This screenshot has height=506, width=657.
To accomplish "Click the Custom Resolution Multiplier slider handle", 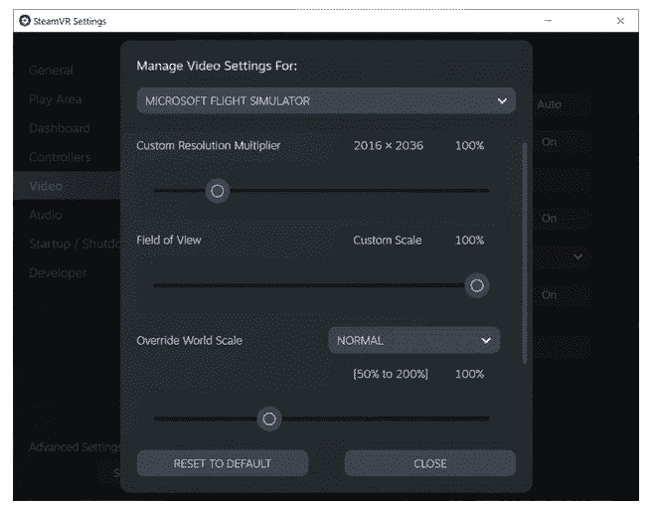I will point(217,191).
